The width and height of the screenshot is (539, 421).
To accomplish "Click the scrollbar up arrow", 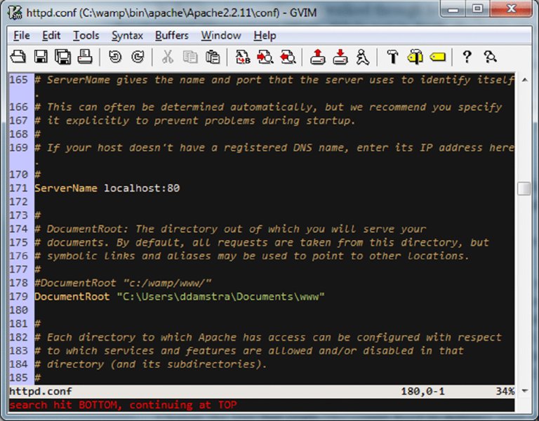I will 524,80.
